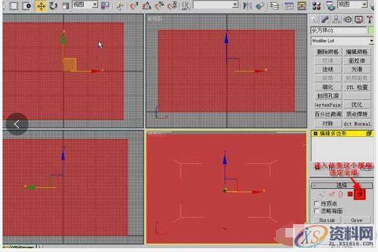This screenshot has width=378, height=252.
Task: Switch to the Hierarchy command panel tab
Action: coord(336,20)
